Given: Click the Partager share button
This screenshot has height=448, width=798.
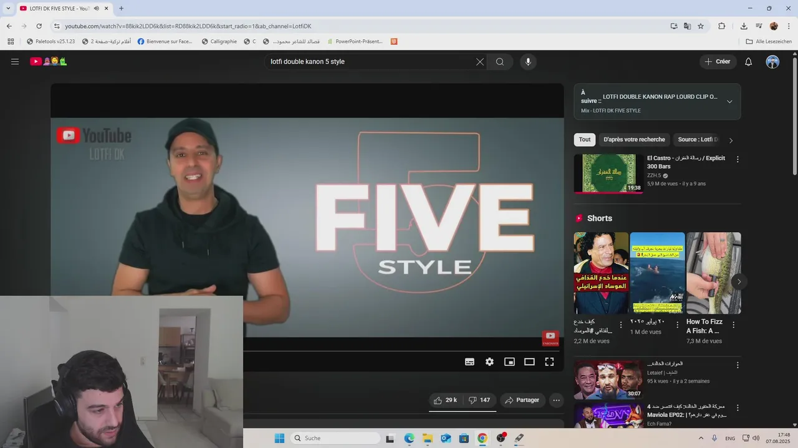Looking at the screenshot, I should [x=522, y=400].
